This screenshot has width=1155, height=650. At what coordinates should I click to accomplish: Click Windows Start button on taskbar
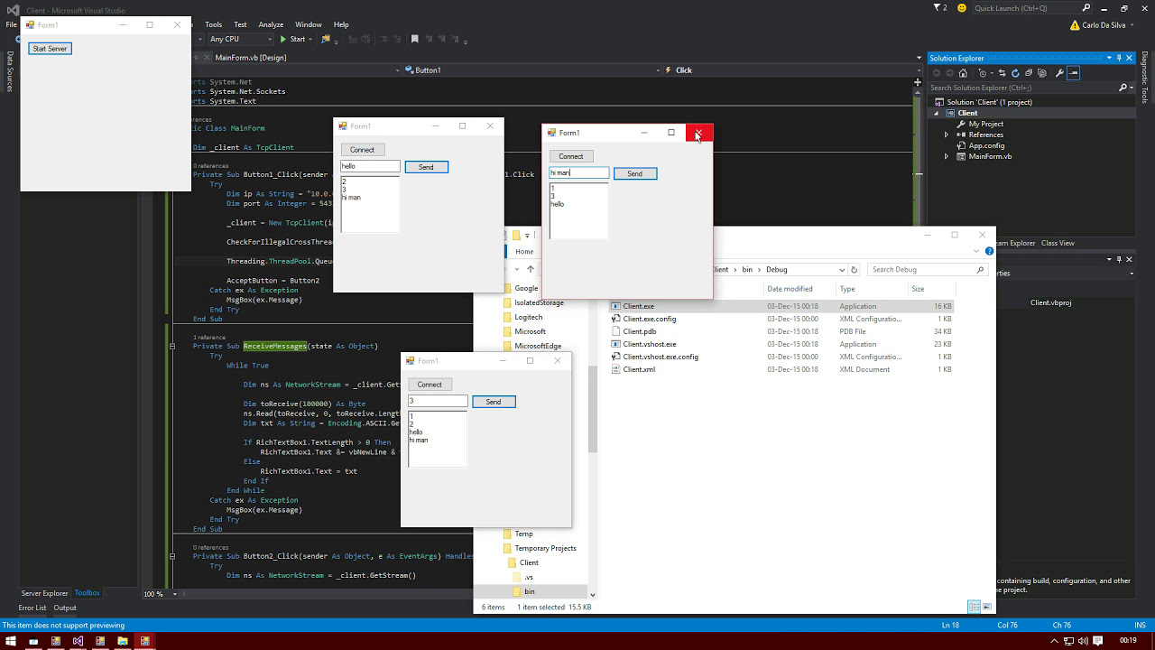[x=11, y=641]
